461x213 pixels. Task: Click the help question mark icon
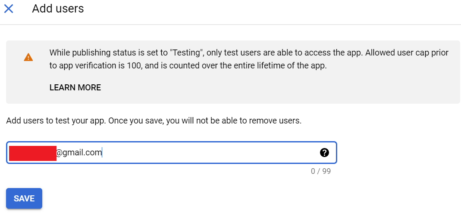[324, 152]
